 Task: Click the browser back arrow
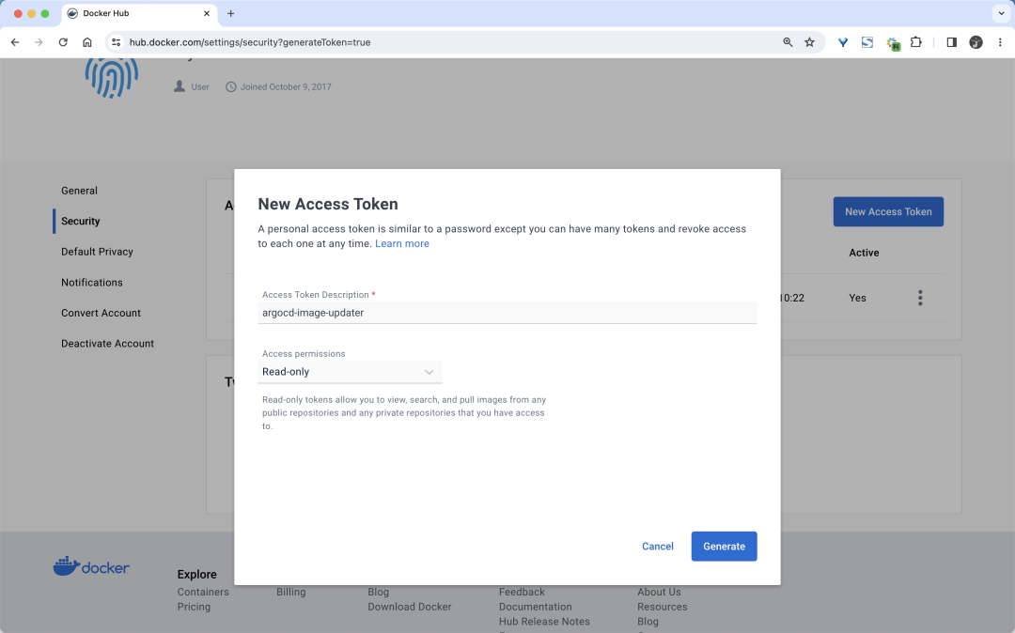[x=15, y=42]
